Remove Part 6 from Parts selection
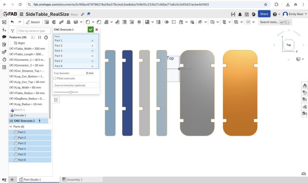 (x=92, y=66)
